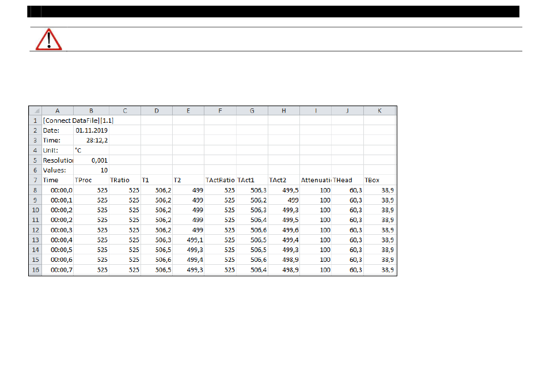Click the TProc value 525 in row 10
This screenshot has height=368, width=547.
[92, 210]
